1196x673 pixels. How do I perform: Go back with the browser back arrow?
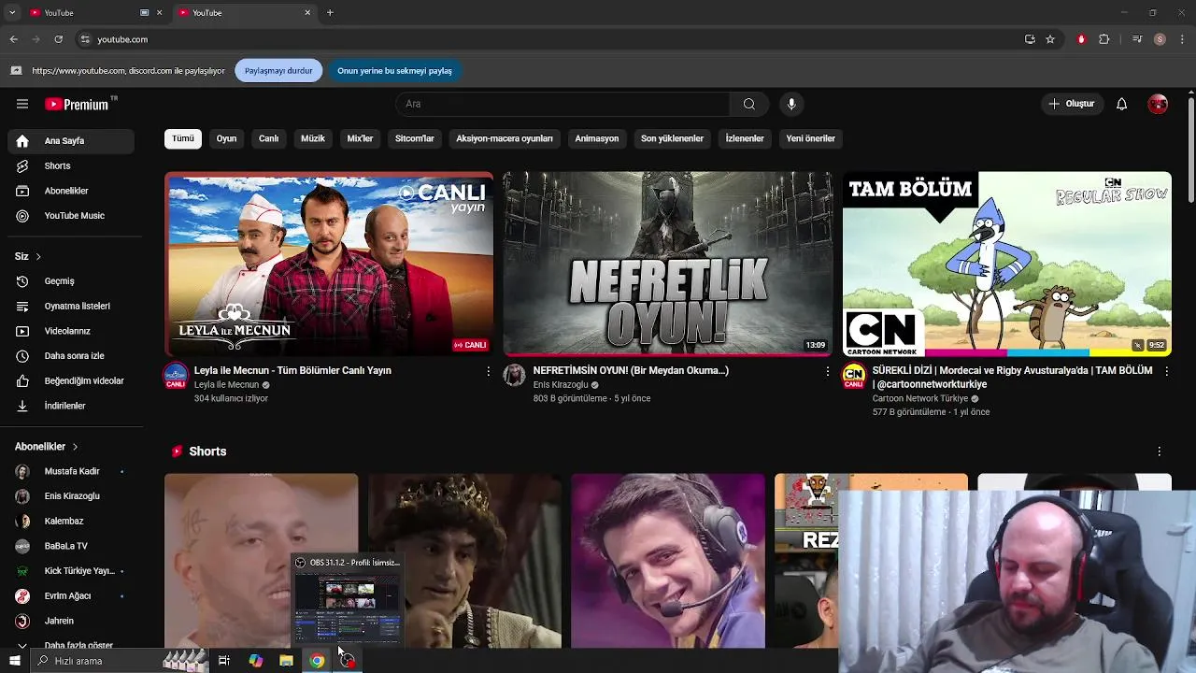point(13,39)
